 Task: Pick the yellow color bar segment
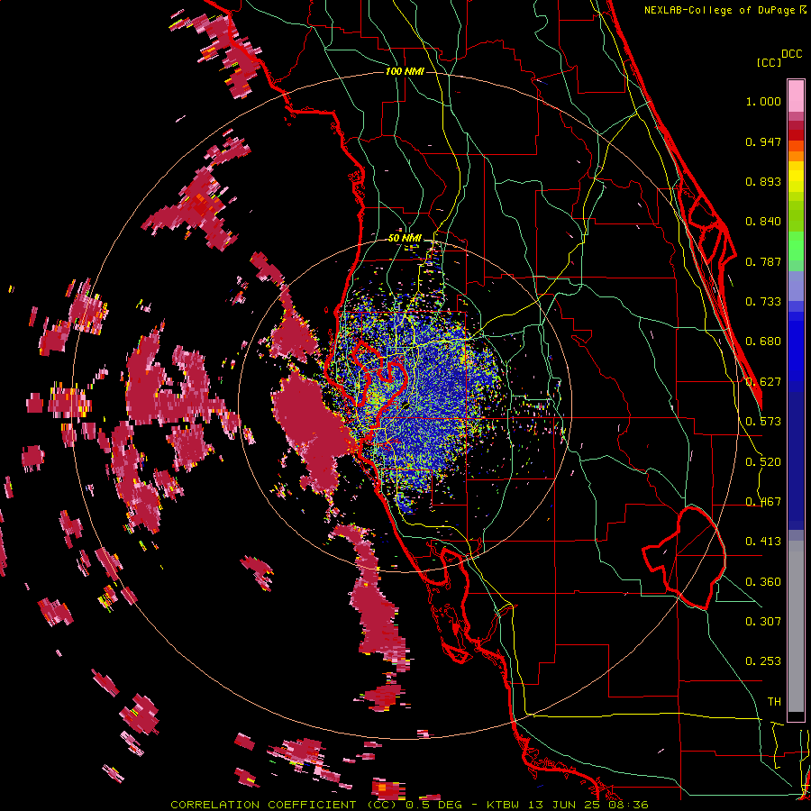coord(796,177)
